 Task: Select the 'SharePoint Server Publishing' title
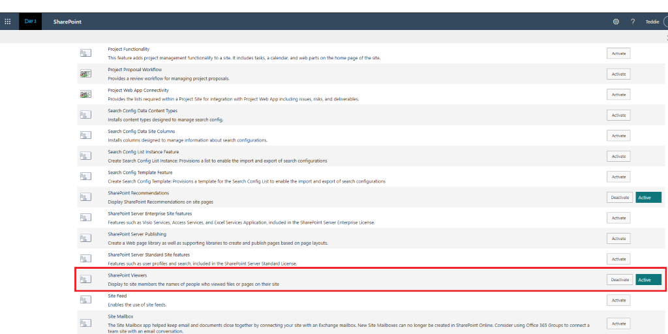(137, 234)
